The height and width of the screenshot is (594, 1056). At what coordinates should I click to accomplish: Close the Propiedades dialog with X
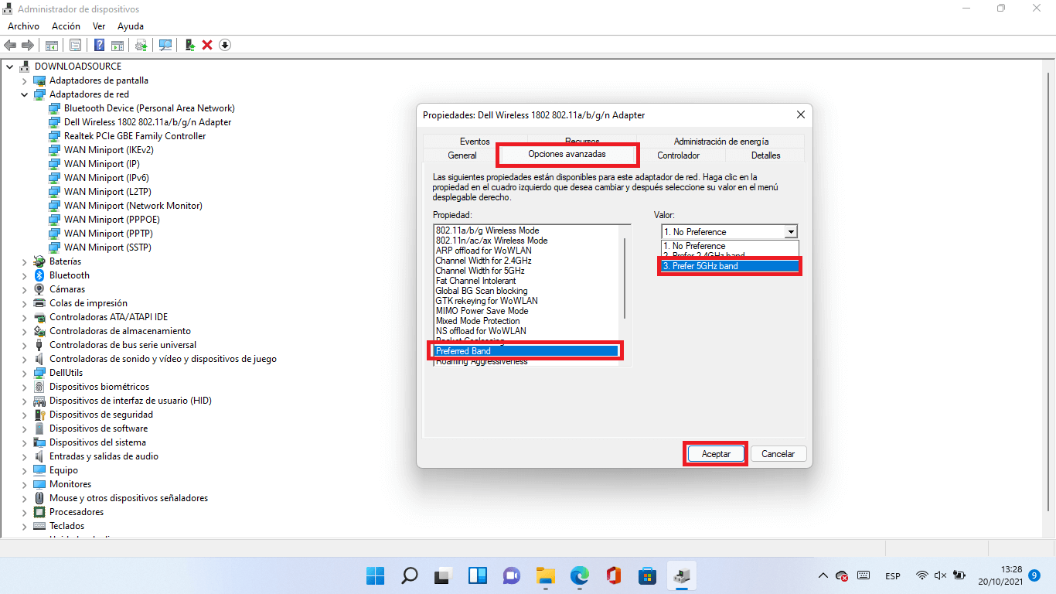tap(800, 114)
